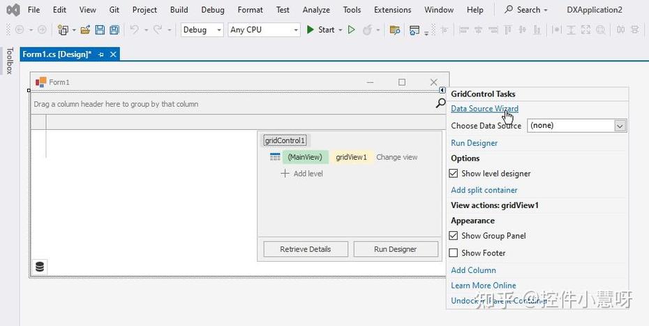Click the Start Without Debugging outline arrow
Viewport: 649px width, 326px height.
click(352, 30)
